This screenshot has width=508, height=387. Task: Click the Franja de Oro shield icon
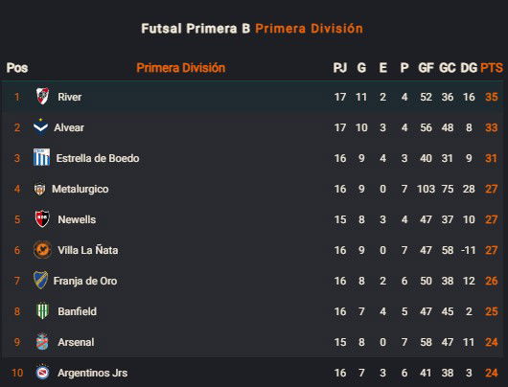coord(41,280)
